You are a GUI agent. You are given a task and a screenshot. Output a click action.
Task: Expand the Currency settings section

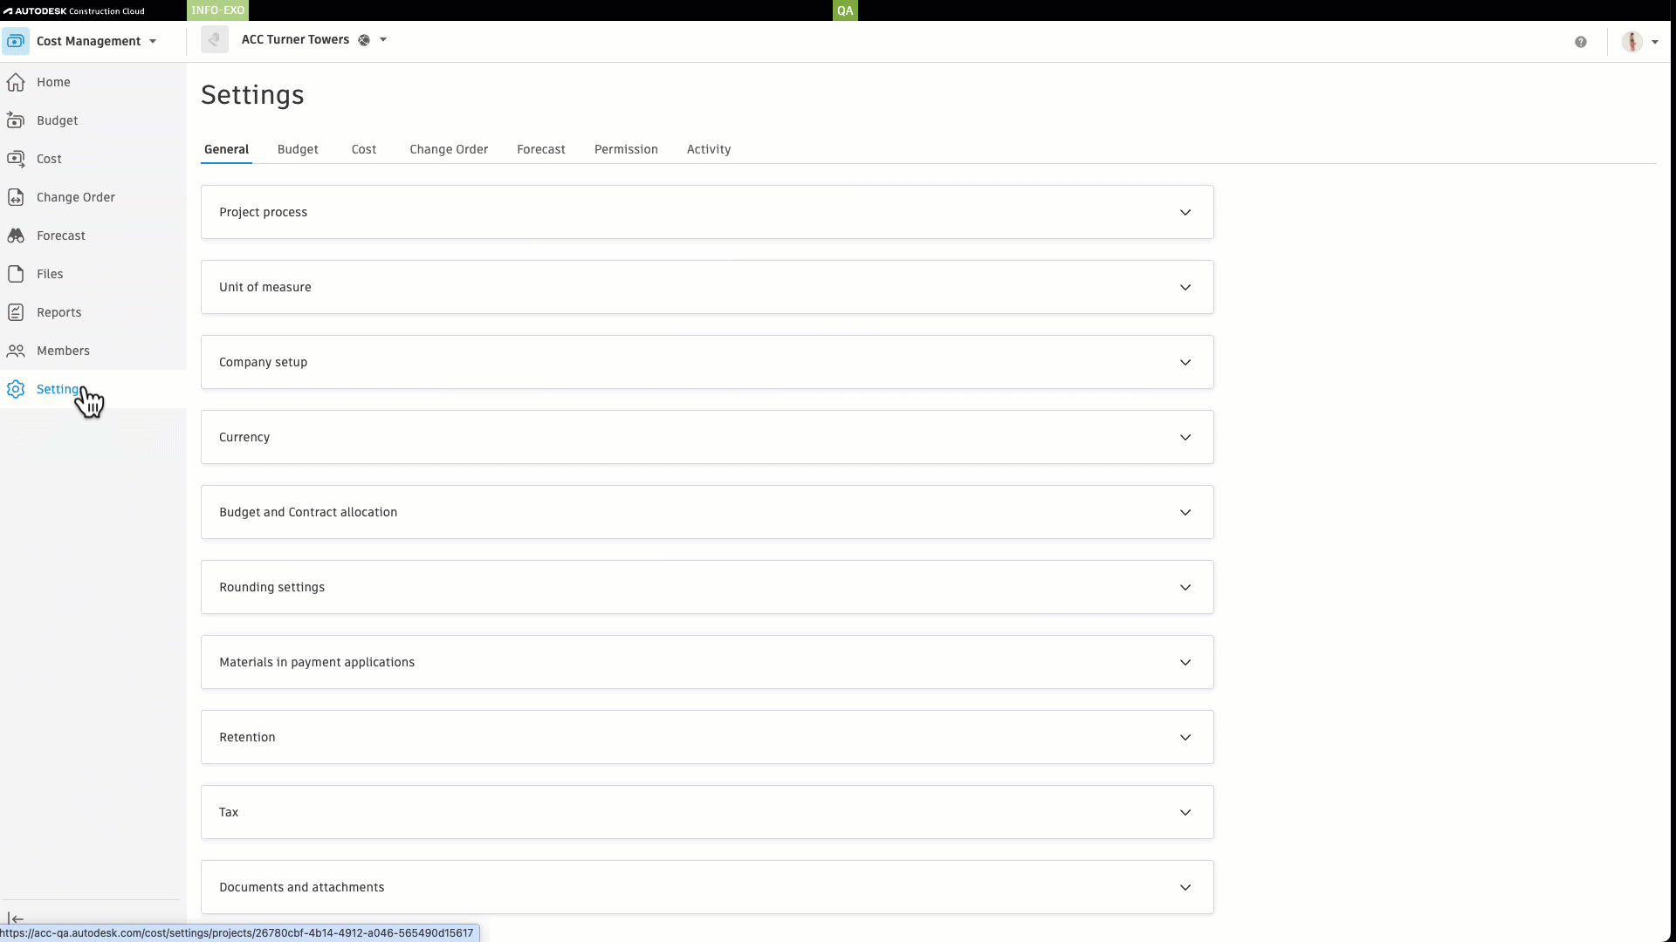1185,437
